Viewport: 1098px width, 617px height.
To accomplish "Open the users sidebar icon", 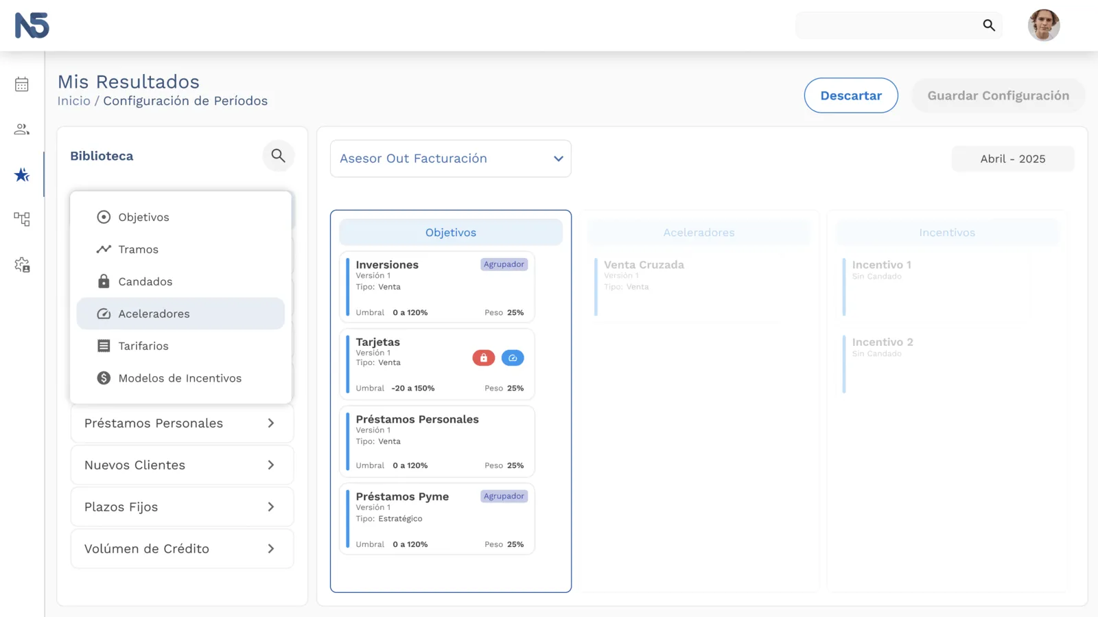I will point(22,129).
